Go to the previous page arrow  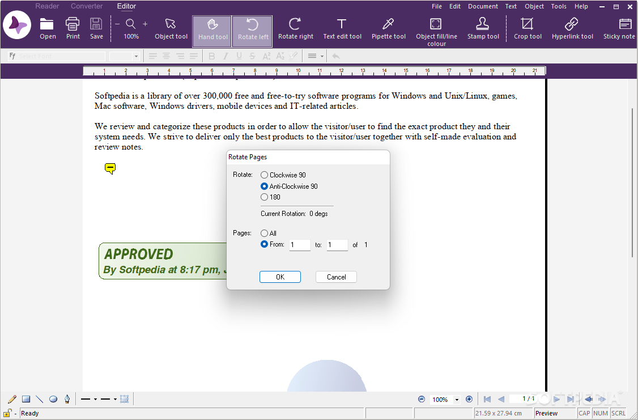501,399
